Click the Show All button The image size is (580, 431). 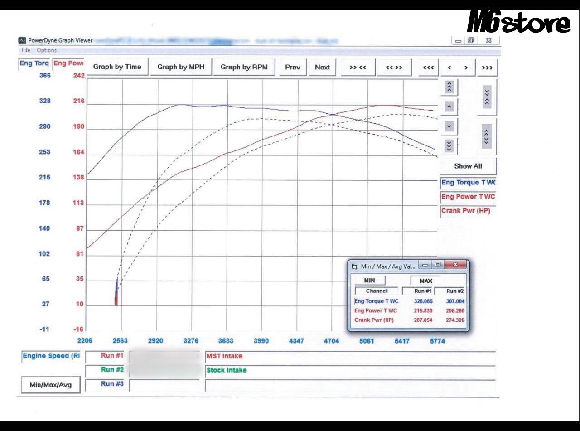tap(468, 166)
